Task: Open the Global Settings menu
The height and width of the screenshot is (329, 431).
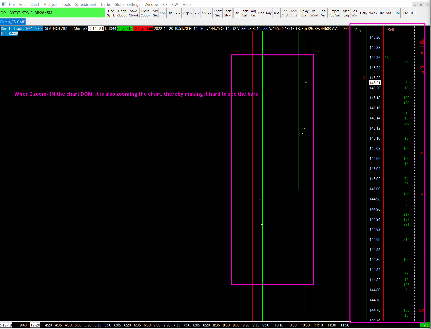Action: [127, 5]
